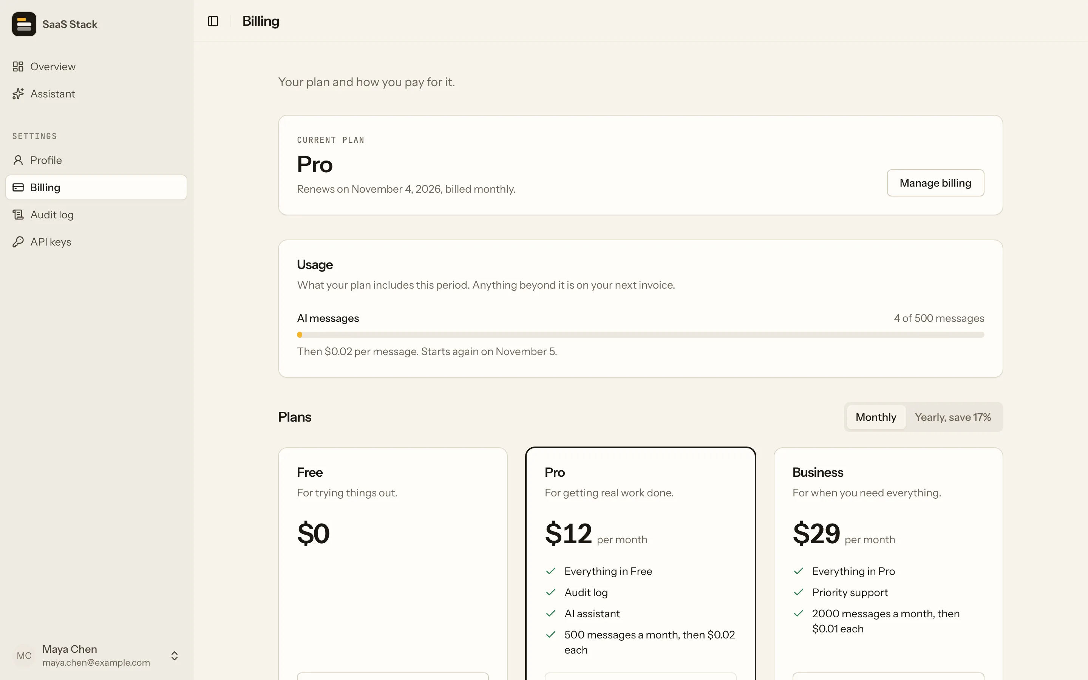1088x680 pixels.
Task: Click the Audit log scroll icon
Action: (18, 215)
